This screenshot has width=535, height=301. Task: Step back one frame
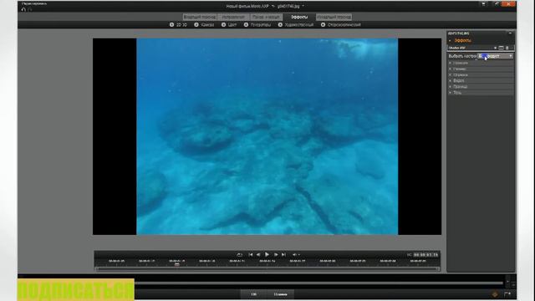click(x=258, y=254)
